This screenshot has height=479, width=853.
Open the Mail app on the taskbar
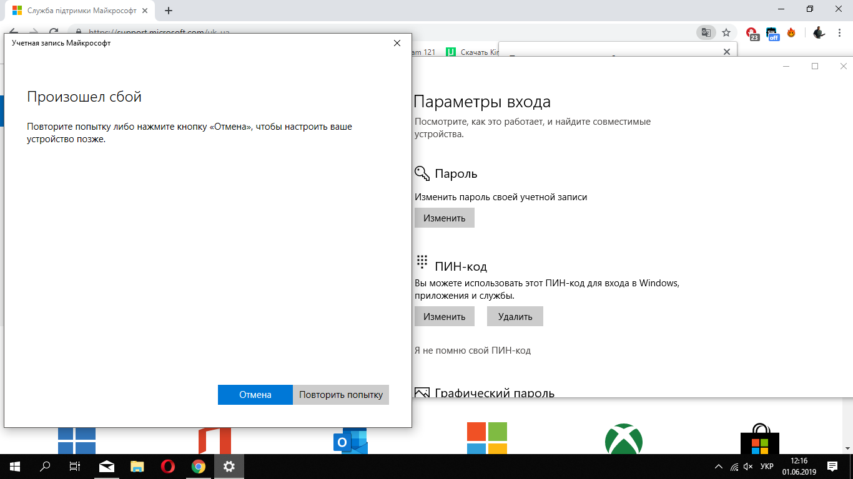[x=107, y=466]
